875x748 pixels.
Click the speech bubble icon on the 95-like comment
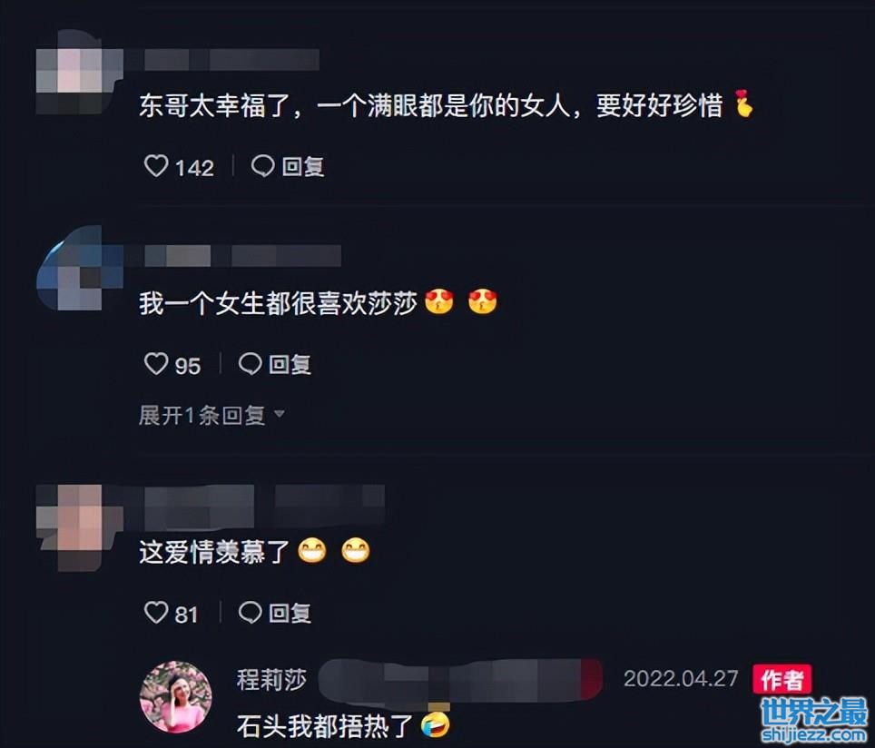[x=250, y=364]
